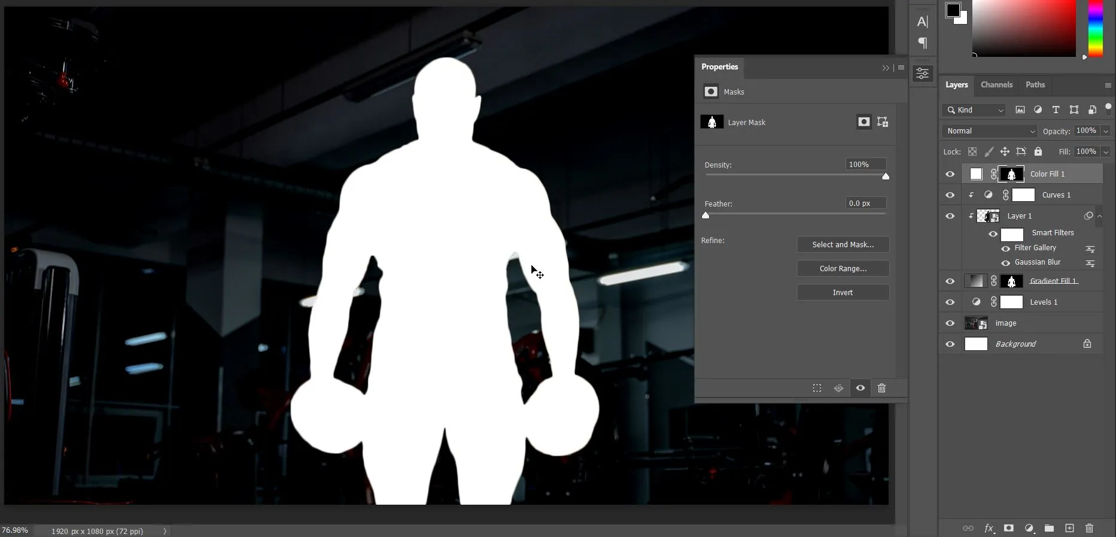Create a new layer in Layers panel
The width and height of the screenshot is (1116, 537).
1069,528
